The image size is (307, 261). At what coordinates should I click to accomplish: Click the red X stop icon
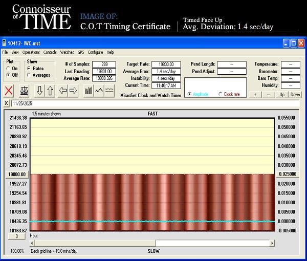(x=9, y=91)
